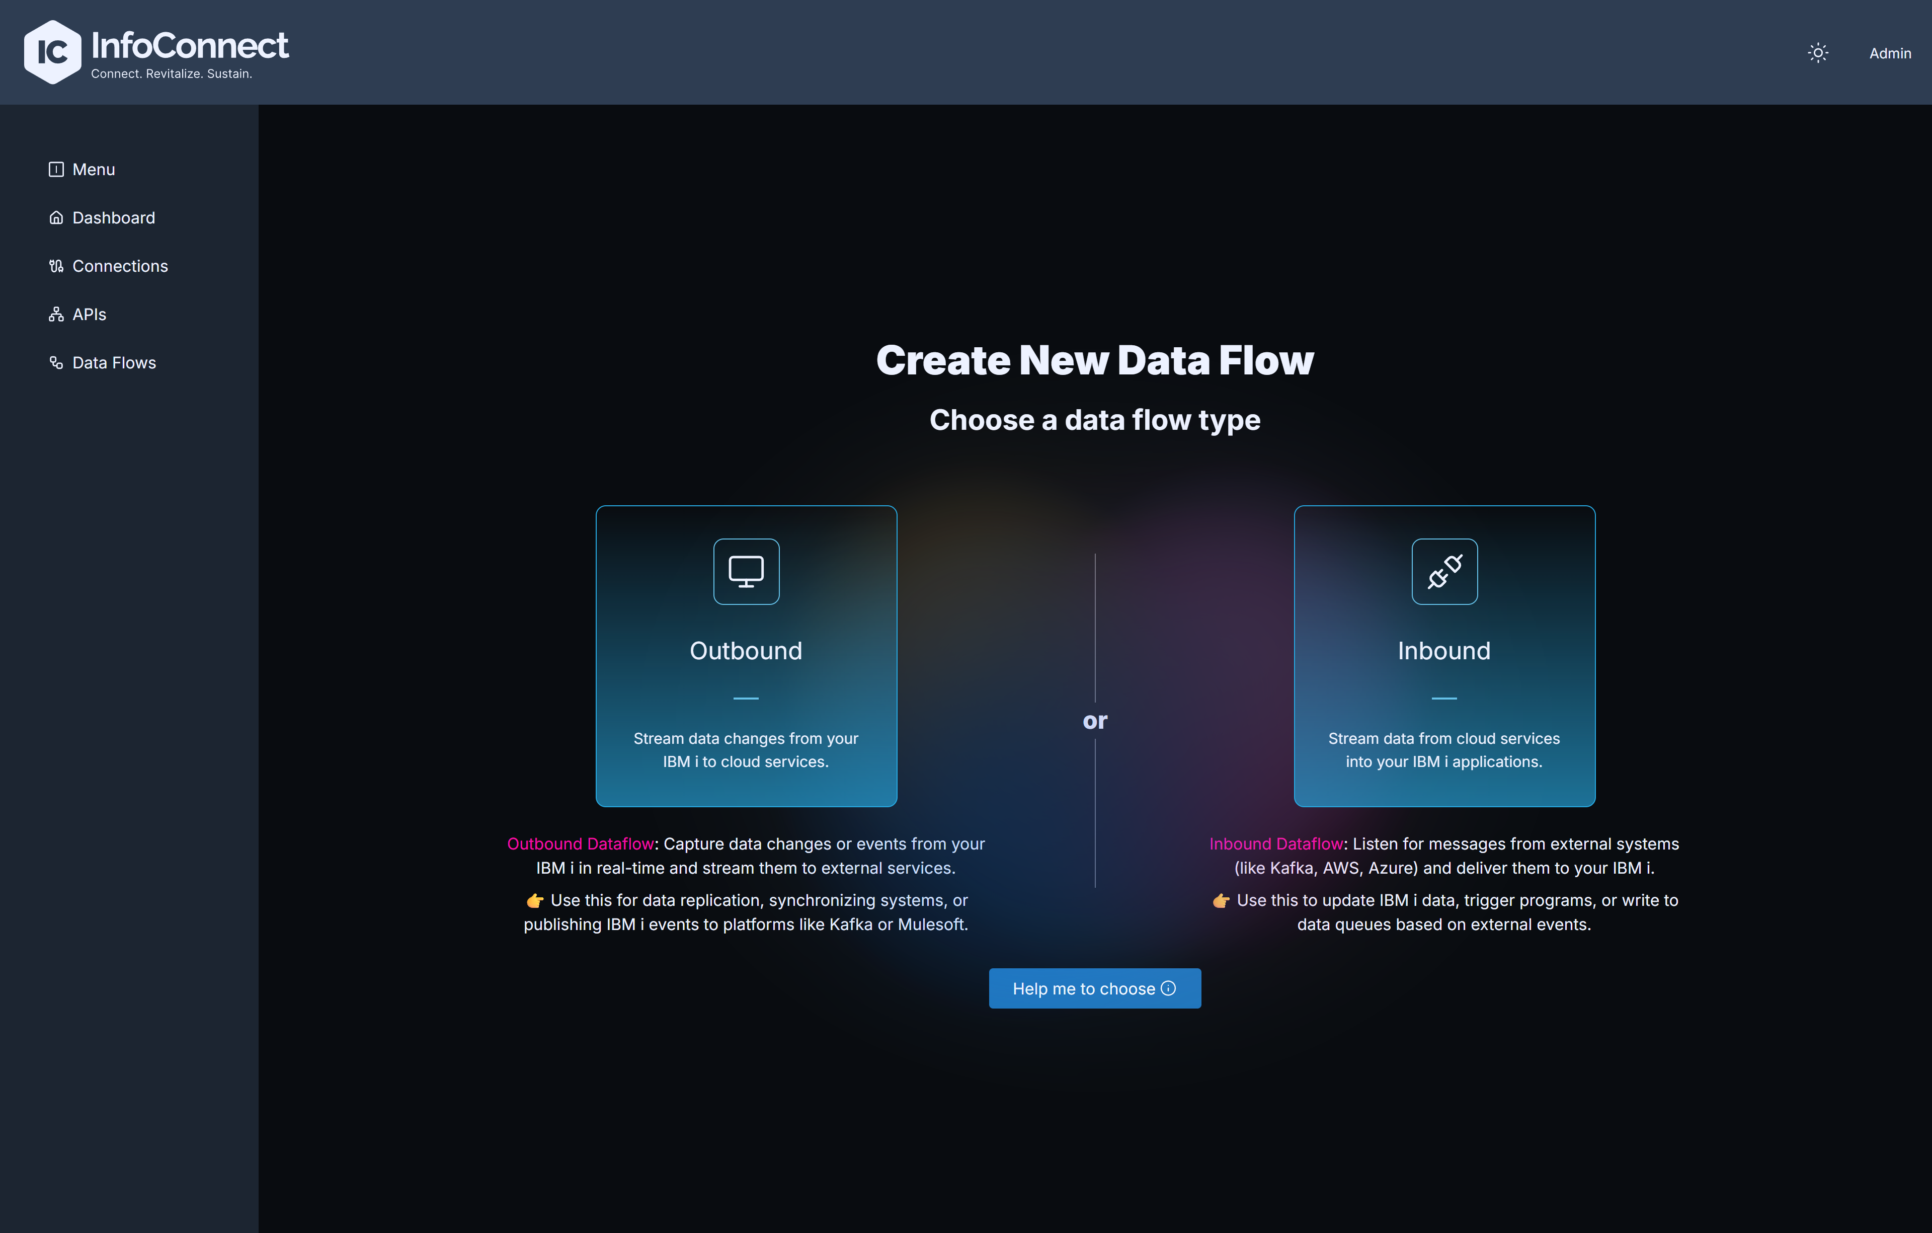Viewport: 1932px width, 1233px height.
Task: Choose the Inbound data flow card
Action: tap(1444, 656)
